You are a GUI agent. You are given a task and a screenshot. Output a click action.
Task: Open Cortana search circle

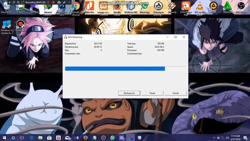pos(13,137)
